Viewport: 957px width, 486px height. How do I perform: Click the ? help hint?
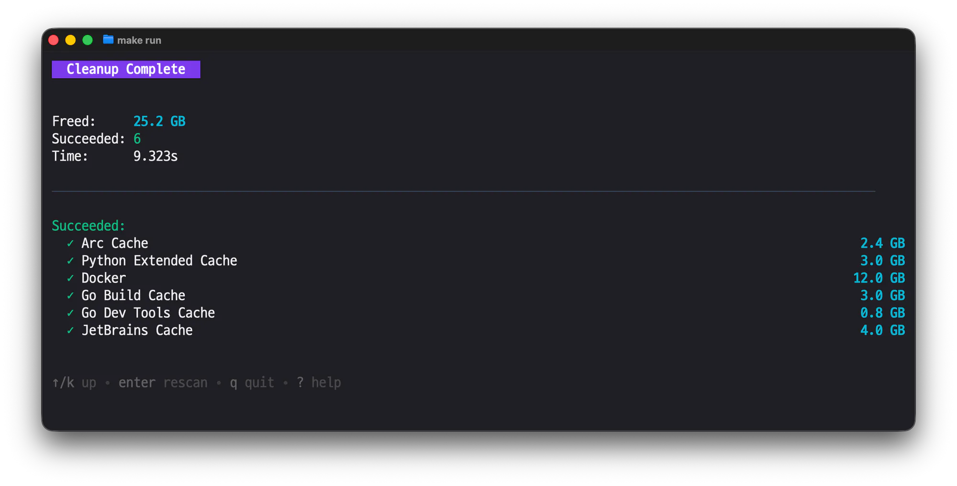coord(319,383)
